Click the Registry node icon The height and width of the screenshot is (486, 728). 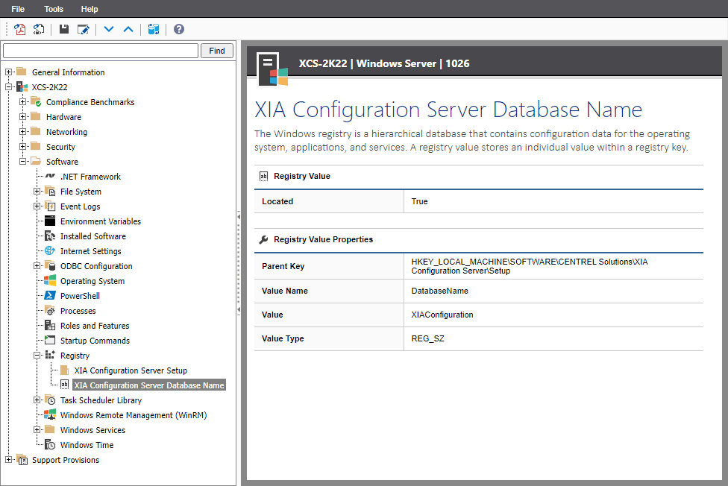pyautogui.click(x=50, y=355)
